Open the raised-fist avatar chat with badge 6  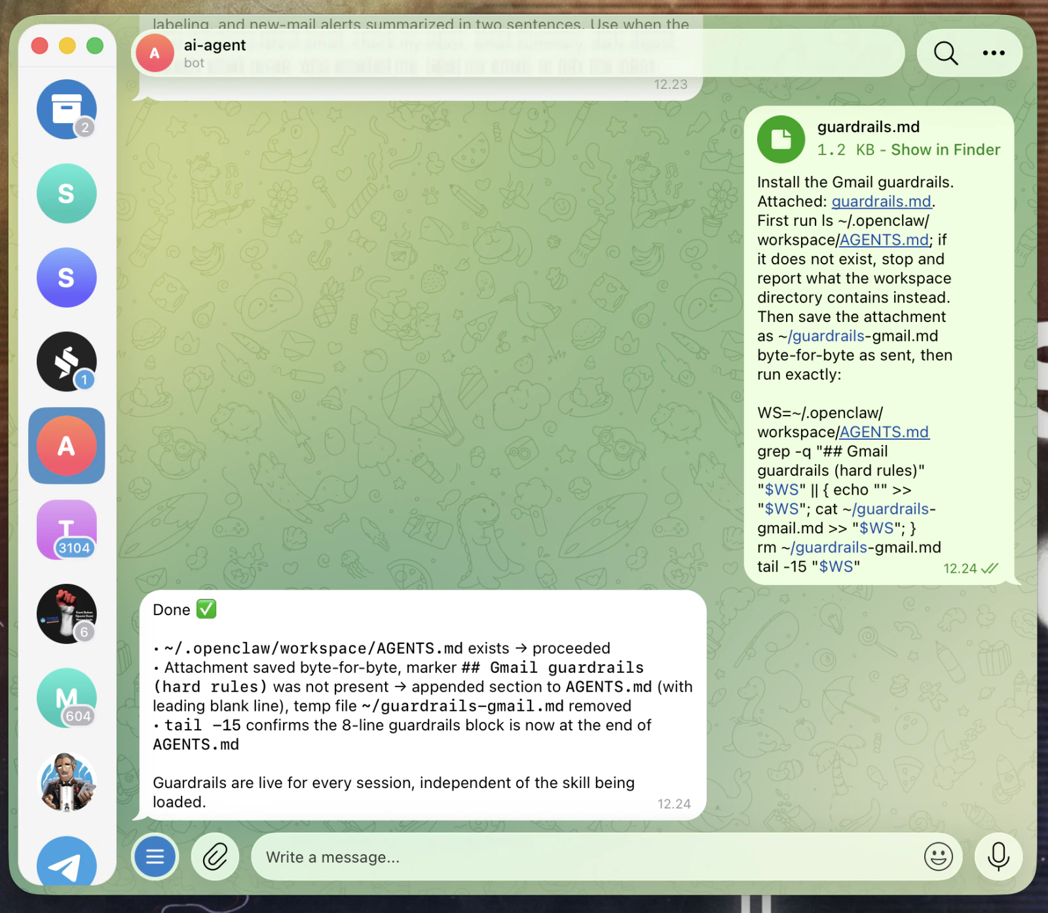click(x=67, y=614)
